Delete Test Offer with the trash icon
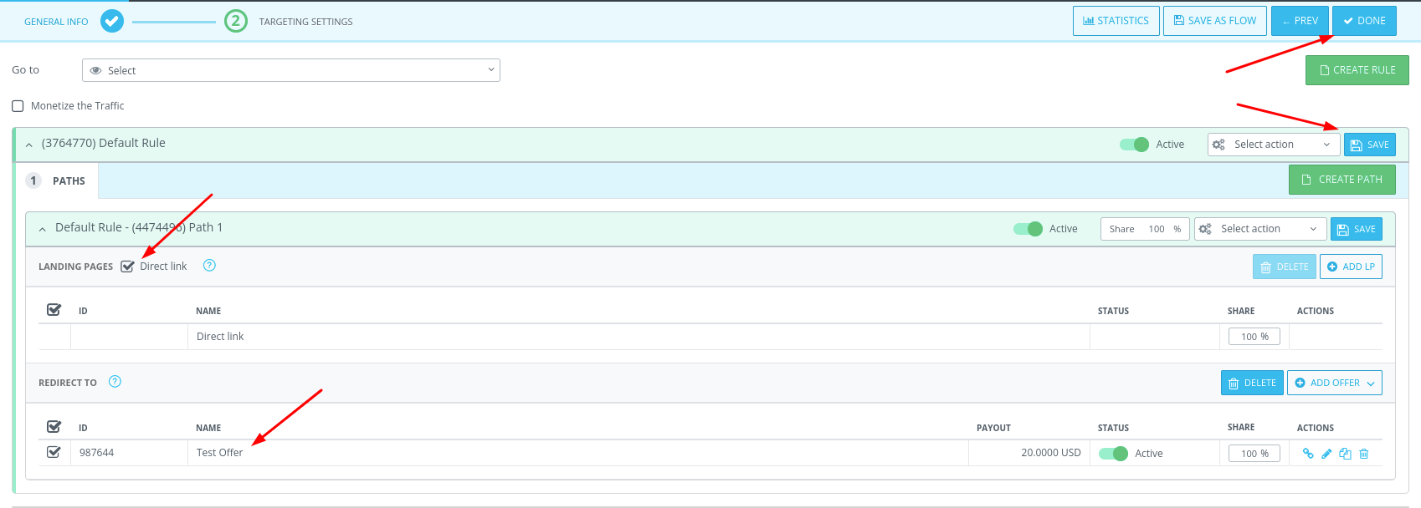1421x508 pixels. 1364,454
